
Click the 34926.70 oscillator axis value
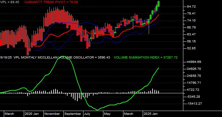194,69
